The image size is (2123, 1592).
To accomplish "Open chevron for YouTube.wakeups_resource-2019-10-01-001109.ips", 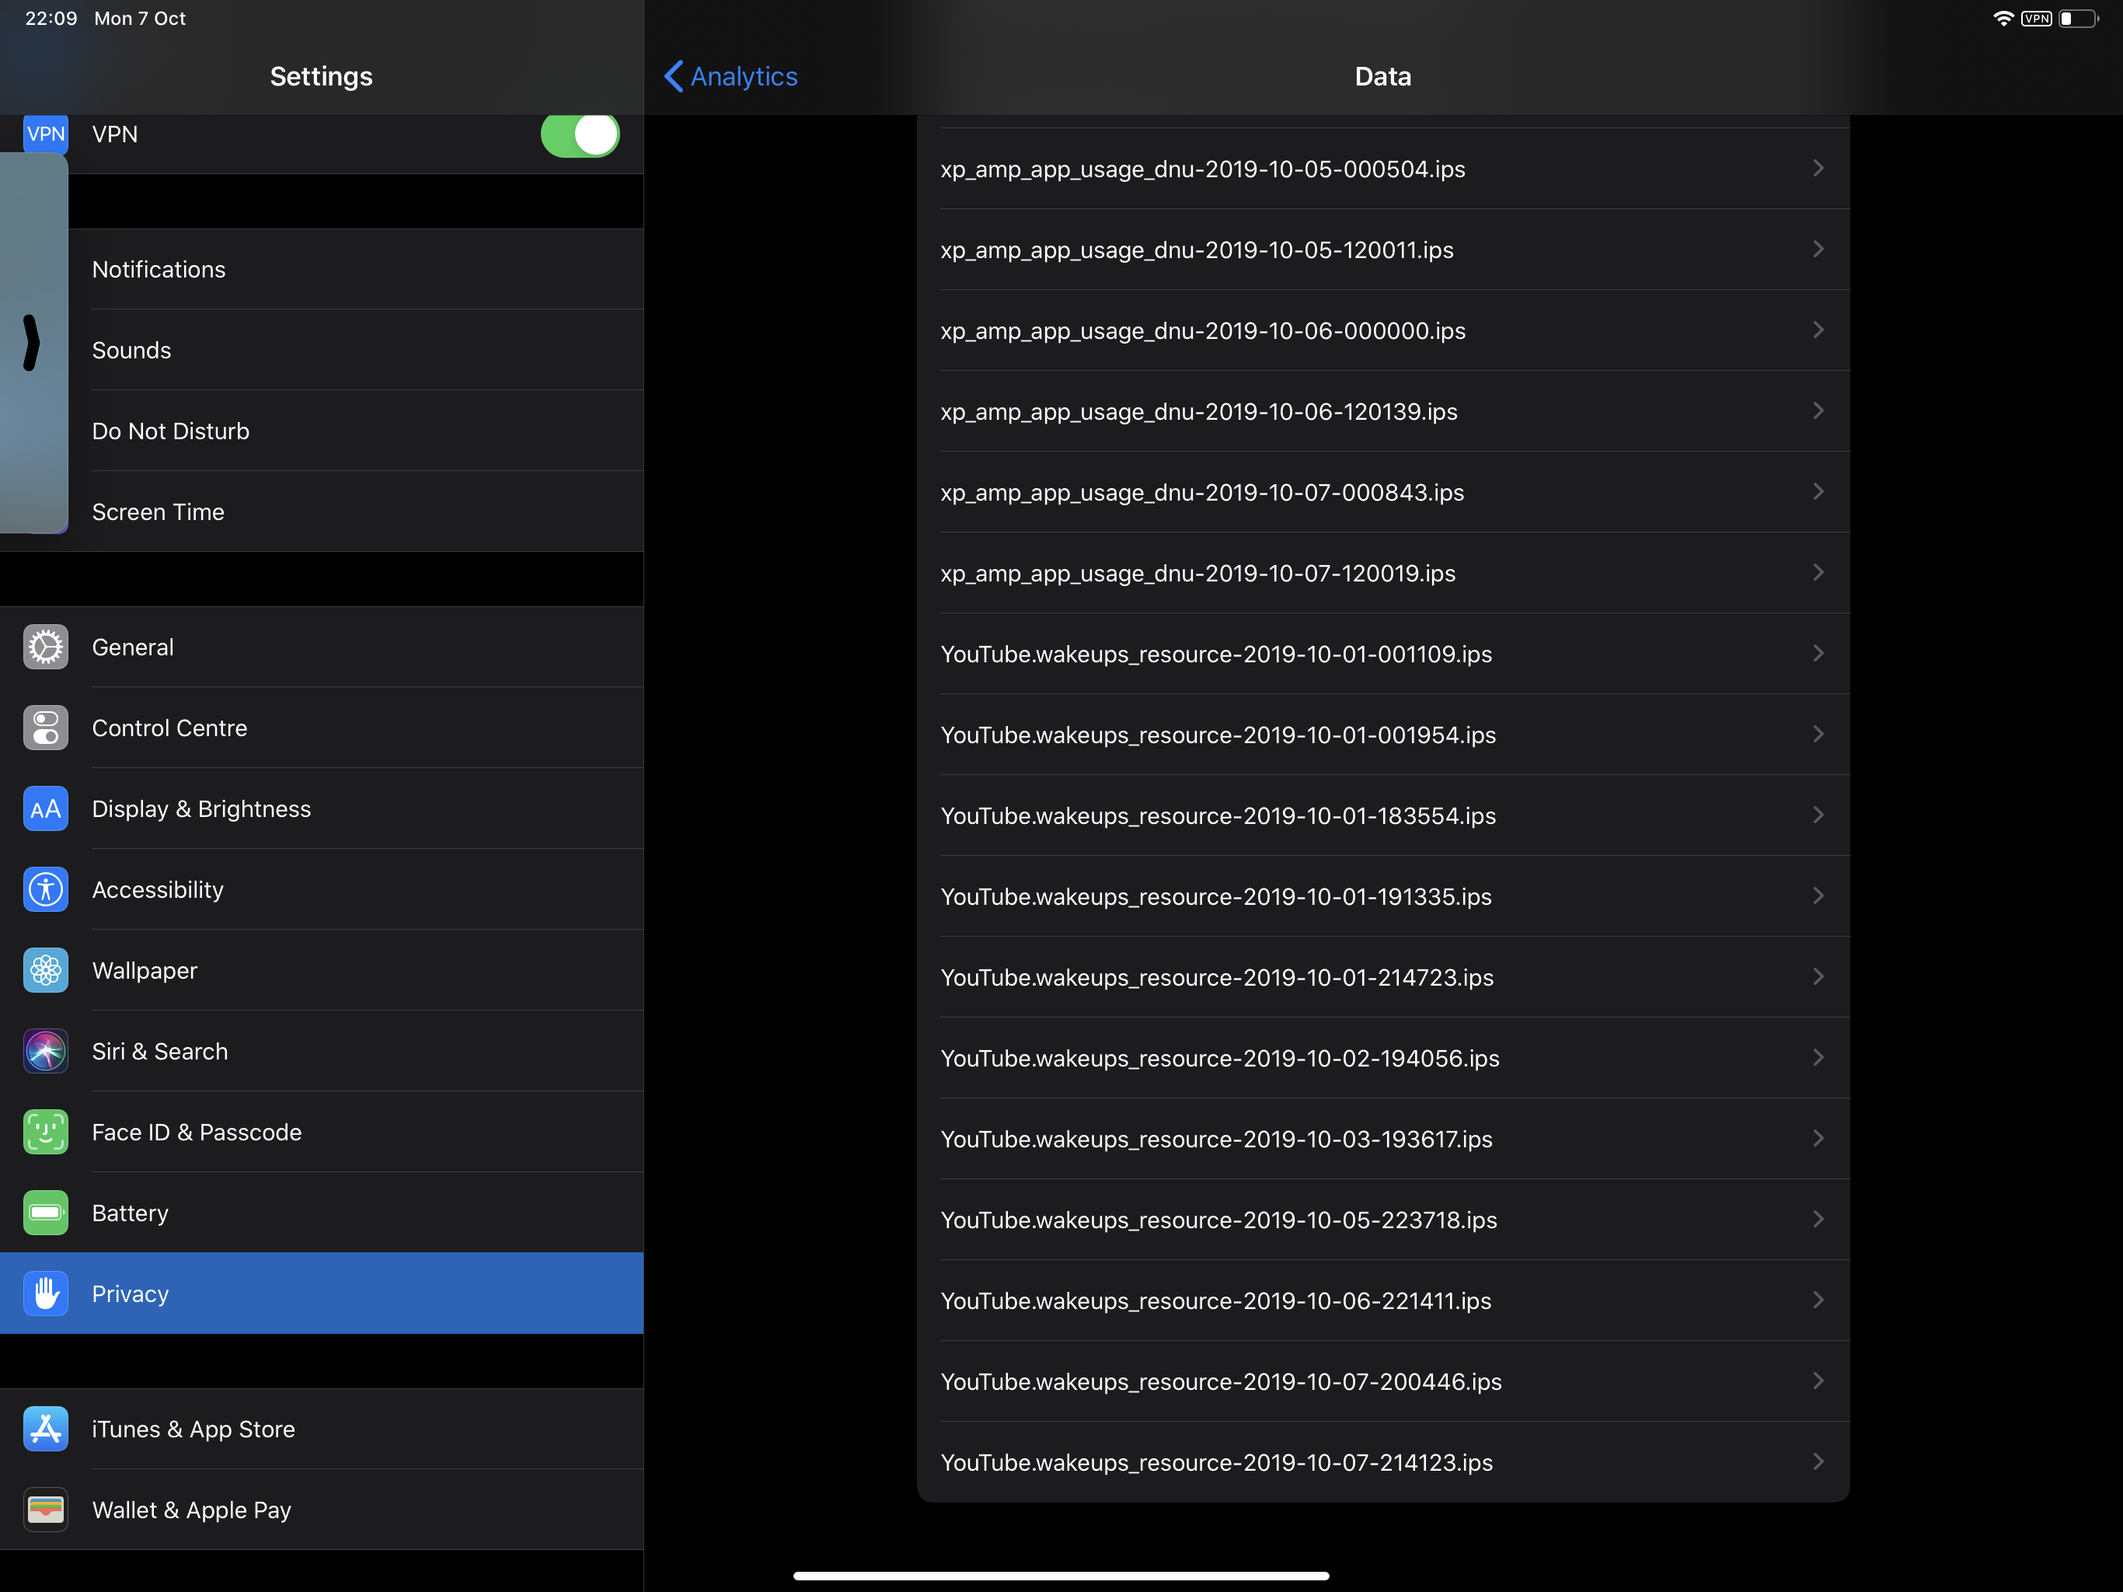I will pos(1818,653).
